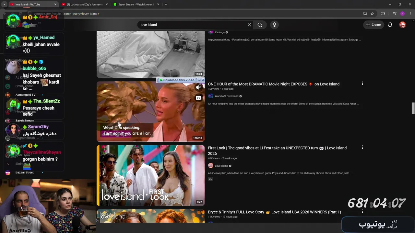Close the 'love island - YouTube' tab

click(x=55, y=5)
